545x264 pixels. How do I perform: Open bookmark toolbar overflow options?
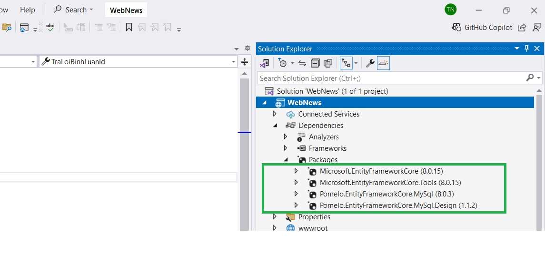(x=179, y=30)
